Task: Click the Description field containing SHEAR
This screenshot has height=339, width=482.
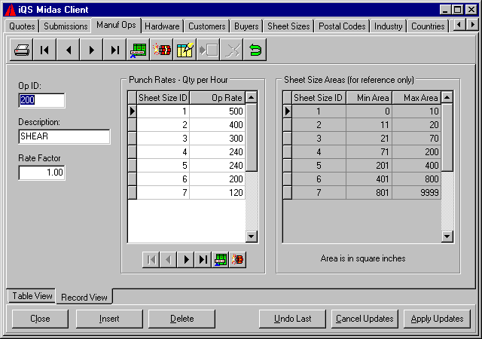Action: [x=64, y=136]
